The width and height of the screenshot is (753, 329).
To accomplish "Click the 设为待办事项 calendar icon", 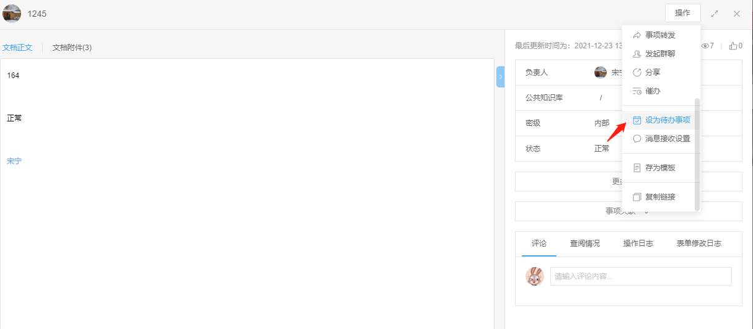I will tap(636, 120).
